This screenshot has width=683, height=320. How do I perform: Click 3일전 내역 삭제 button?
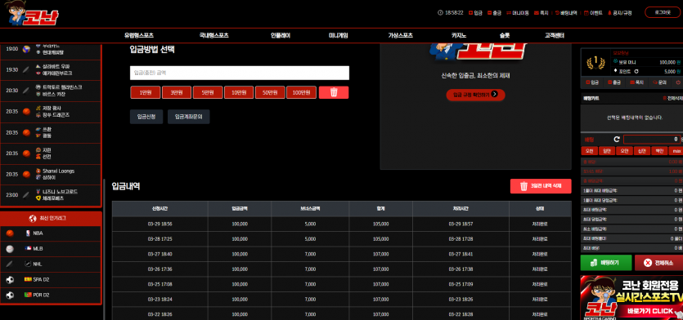[541, 186]
